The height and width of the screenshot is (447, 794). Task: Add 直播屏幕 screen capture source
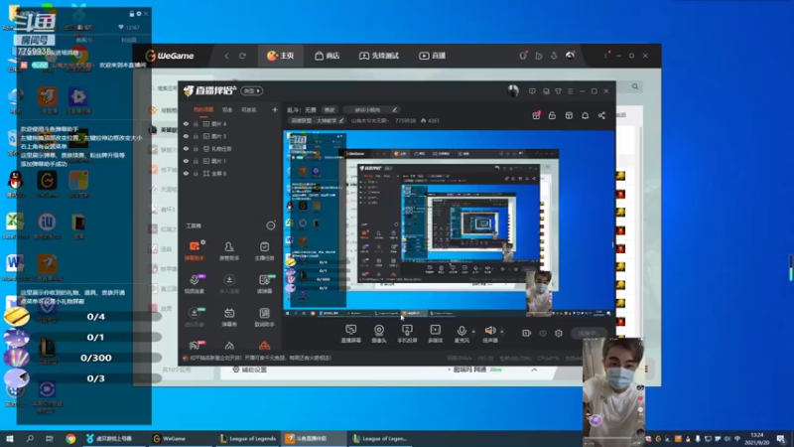(x=351, y=334)
